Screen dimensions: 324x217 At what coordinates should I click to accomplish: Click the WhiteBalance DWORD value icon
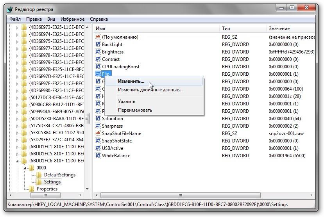(98, 156)
